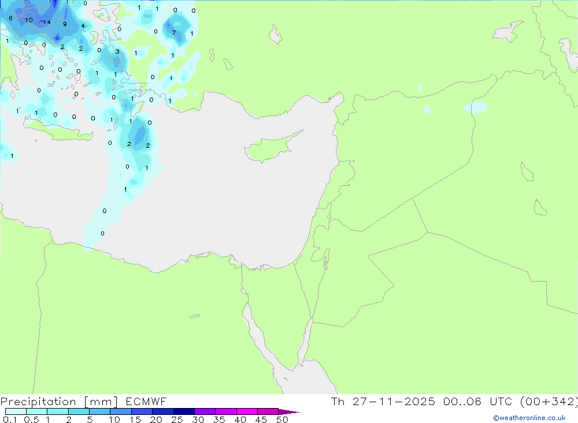Click the 25 legend label
Screen dimensions: 578x423
coord(177,420)
